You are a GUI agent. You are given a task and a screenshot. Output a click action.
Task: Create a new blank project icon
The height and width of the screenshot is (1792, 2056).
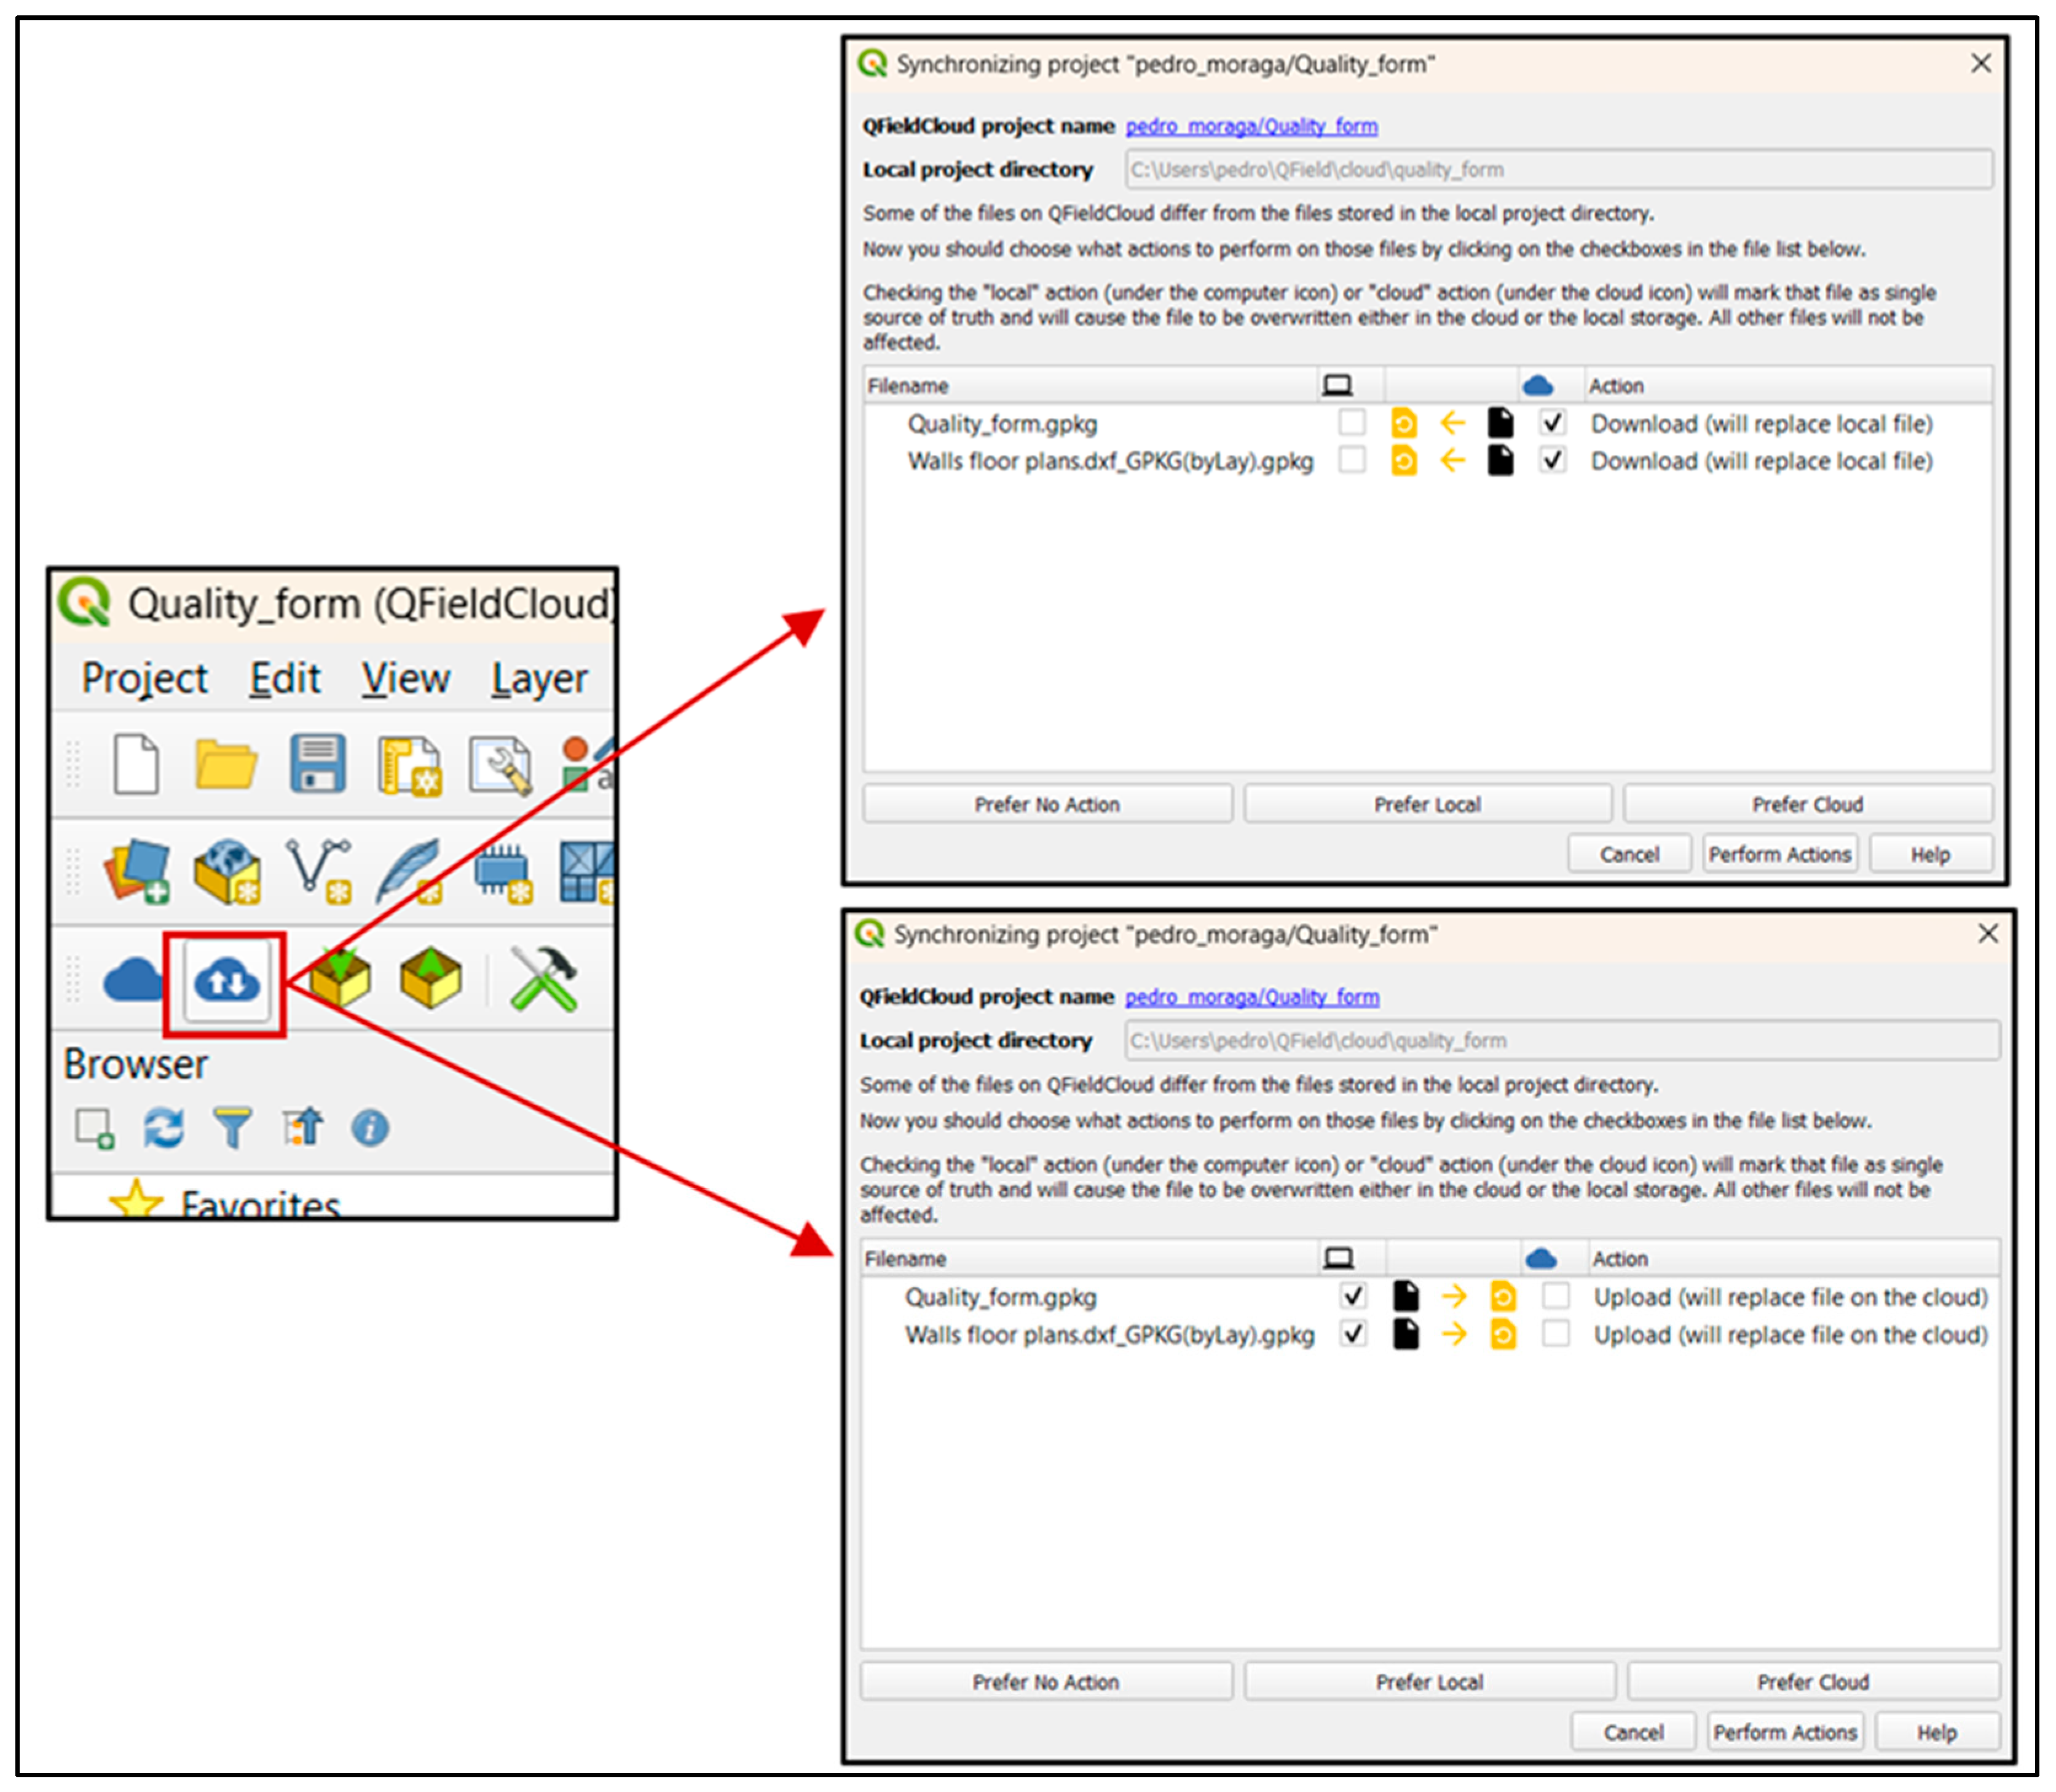click(x=136, y=765)
